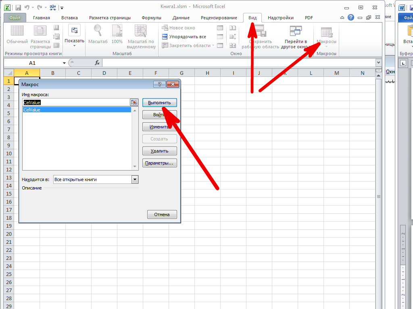Click Новое окно command
The width and height of the screenshot is (413, 309).
(178, 28)
